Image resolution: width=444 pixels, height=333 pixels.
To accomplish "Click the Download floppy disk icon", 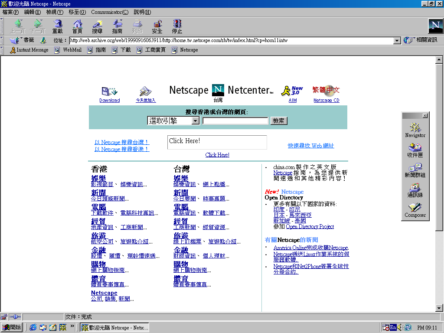I will point(109,91).
